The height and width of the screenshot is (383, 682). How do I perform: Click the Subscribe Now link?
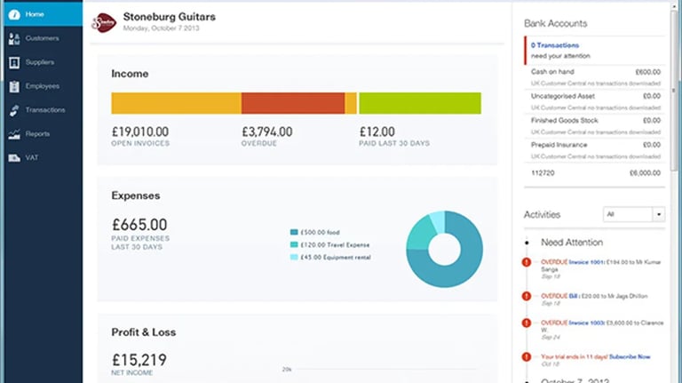click(x=629, y=356)
